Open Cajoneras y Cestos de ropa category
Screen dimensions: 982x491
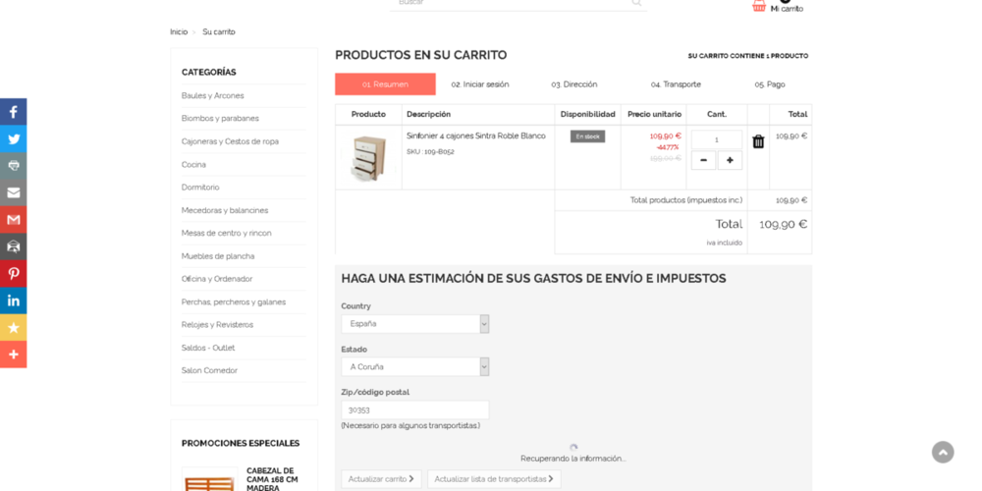coord(230,141)
